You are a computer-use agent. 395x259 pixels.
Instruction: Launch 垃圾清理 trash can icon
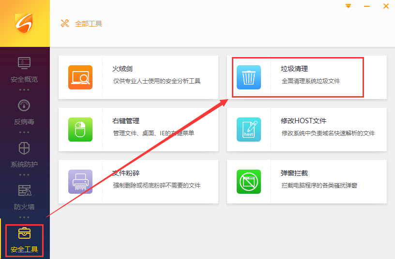coord(249,77)
